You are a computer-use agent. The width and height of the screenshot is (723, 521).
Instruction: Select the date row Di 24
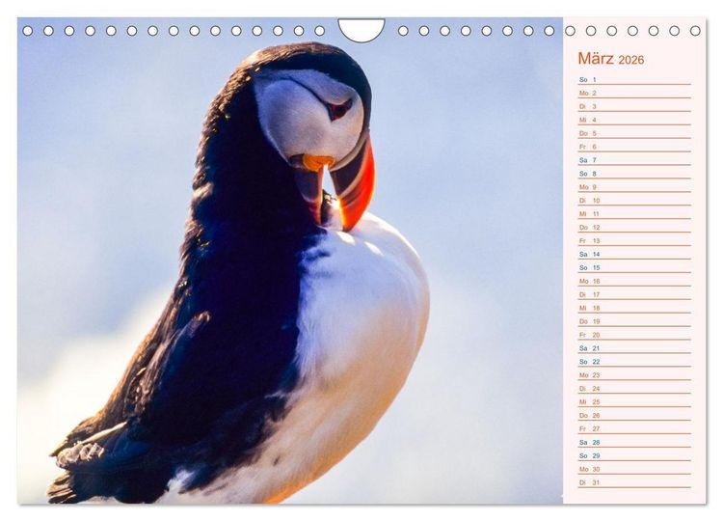click(634, 388)
